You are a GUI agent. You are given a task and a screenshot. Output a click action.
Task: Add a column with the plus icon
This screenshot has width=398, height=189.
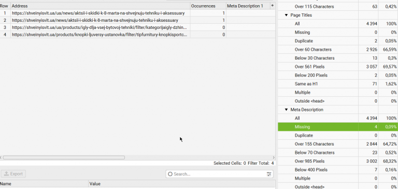[x=273, y=6]
